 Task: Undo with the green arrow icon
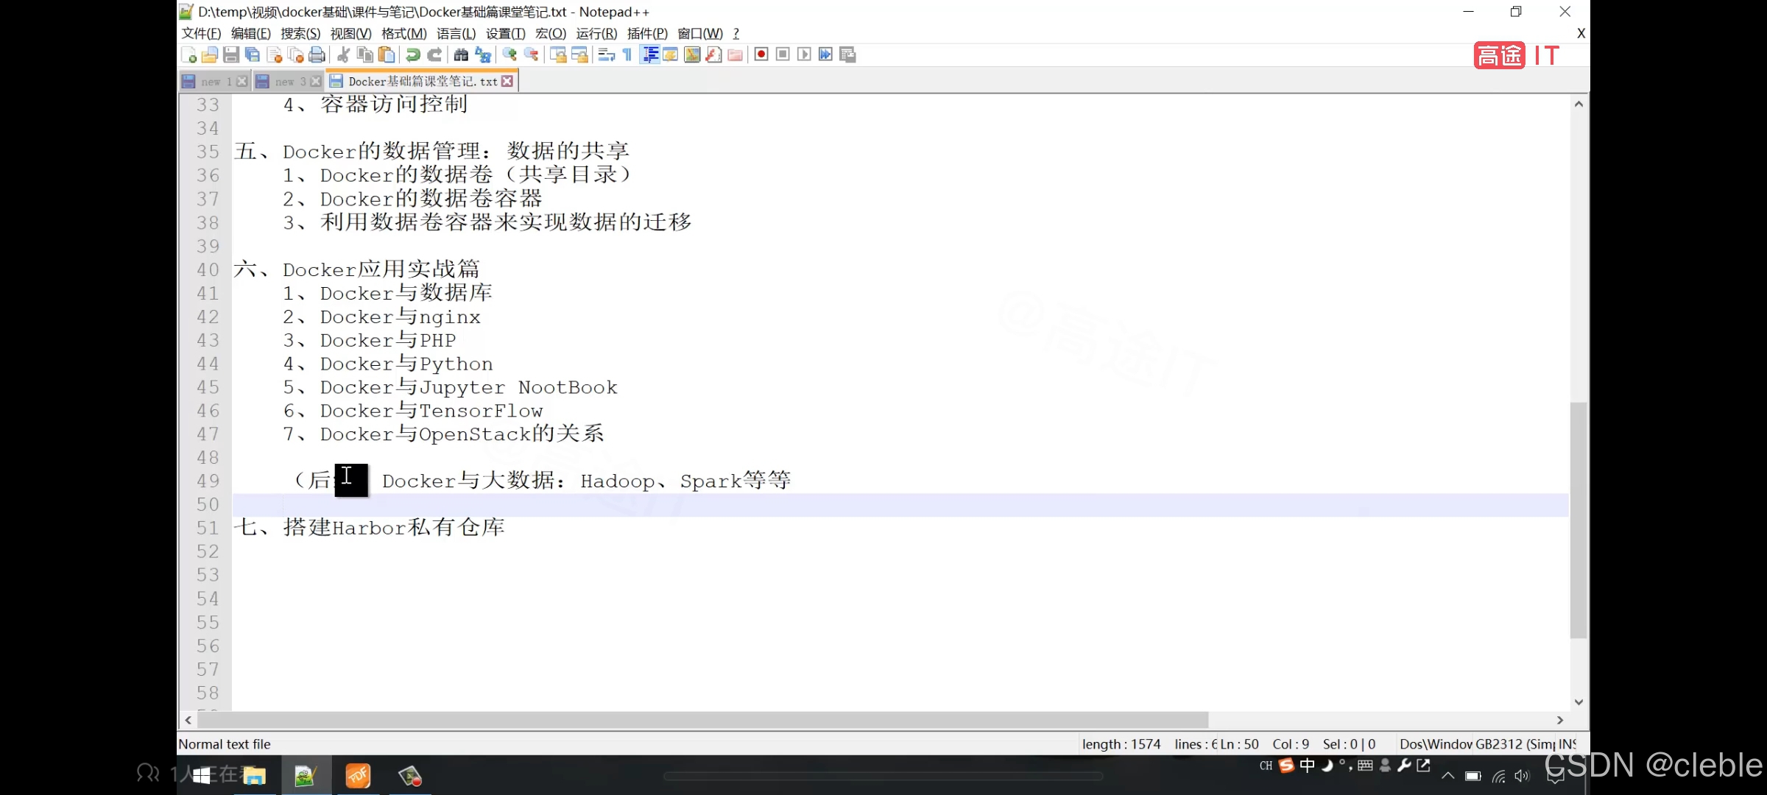[413, 55]
